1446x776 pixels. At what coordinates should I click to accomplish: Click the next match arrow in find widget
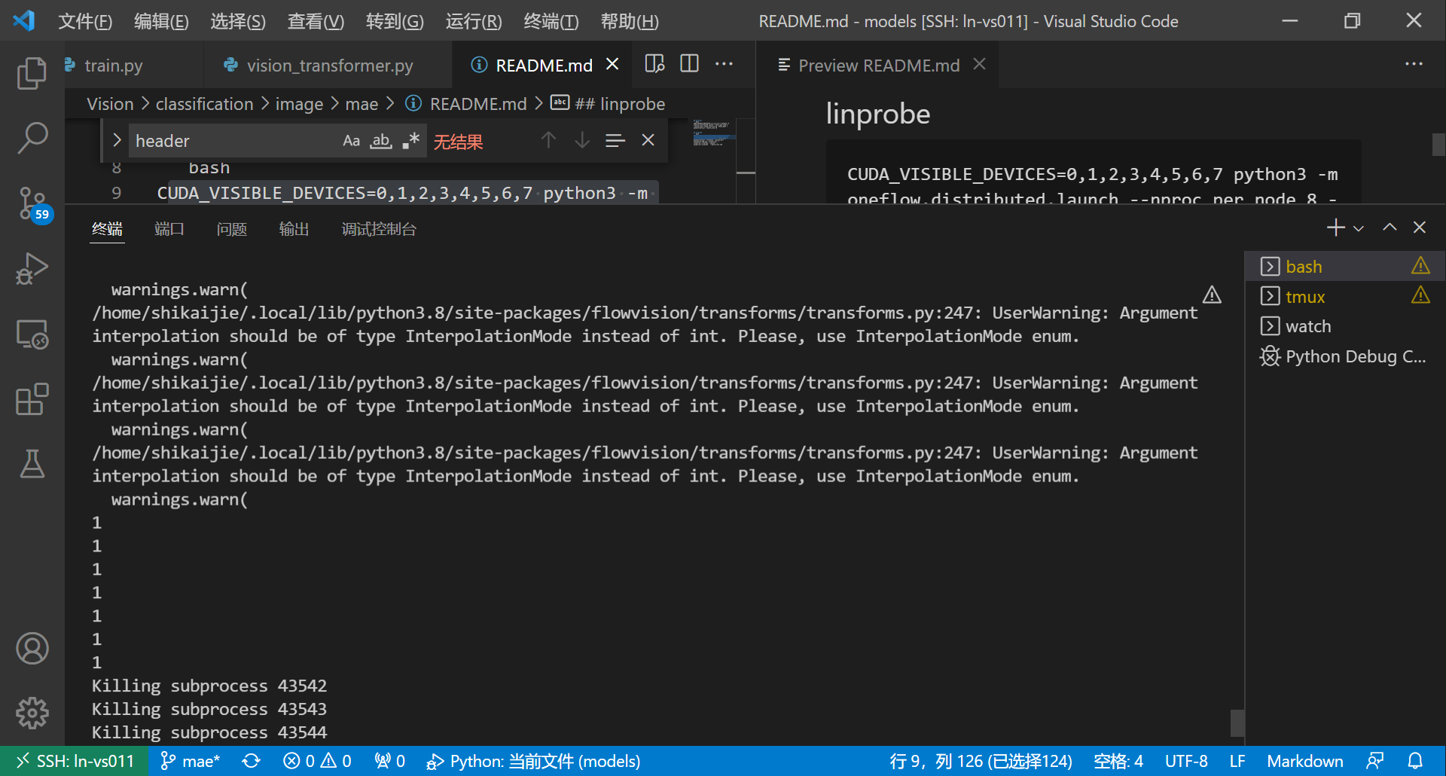581,140
